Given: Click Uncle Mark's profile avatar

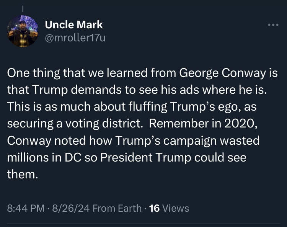Looking at the screenshot, I should click(x=23, y=31).
